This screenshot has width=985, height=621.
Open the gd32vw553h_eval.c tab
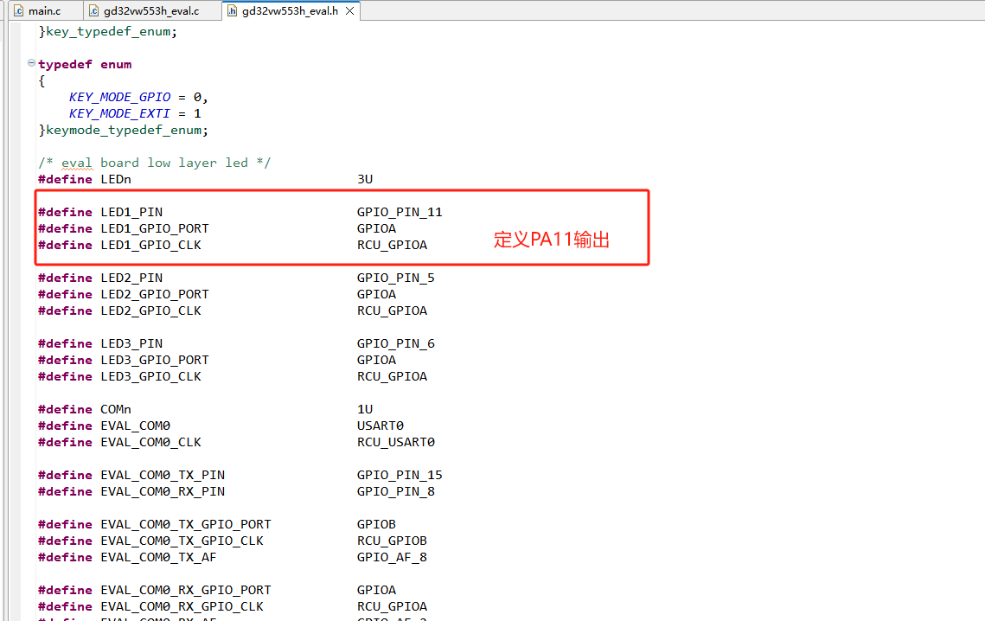coord(150,10)
